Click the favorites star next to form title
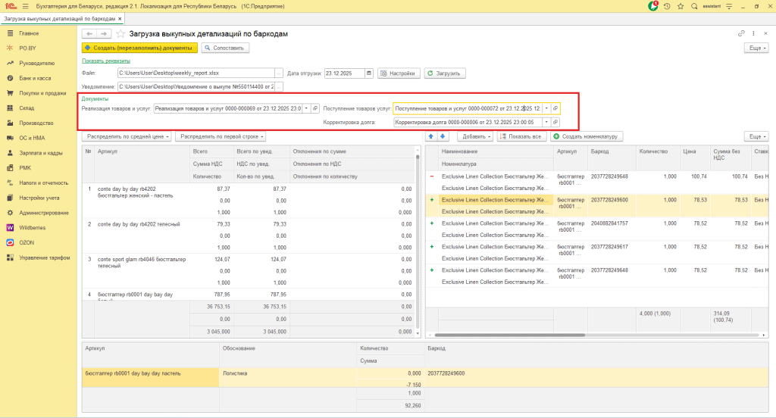Image resolution: width=776 pixels, height=418 pixels. 120,34
